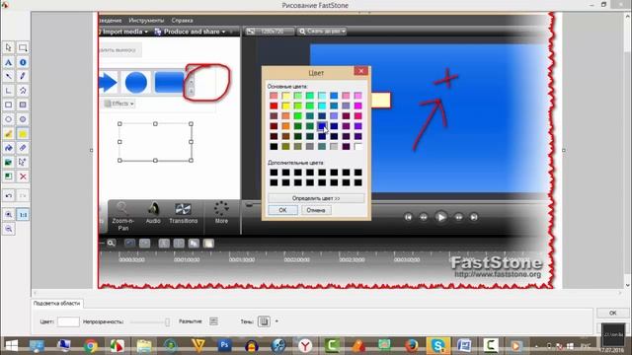This screenshot has height=355, width=632.
Task: Select the Text tool (letter A)
Action: (9, 62)
